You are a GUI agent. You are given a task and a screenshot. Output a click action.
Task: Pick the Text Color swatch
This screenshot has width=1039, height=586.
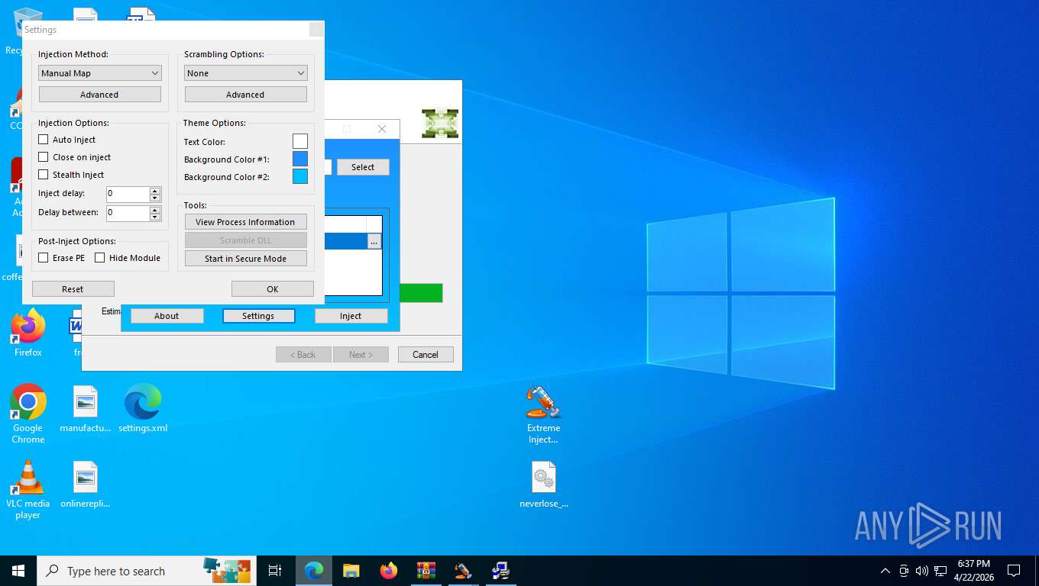300,141
